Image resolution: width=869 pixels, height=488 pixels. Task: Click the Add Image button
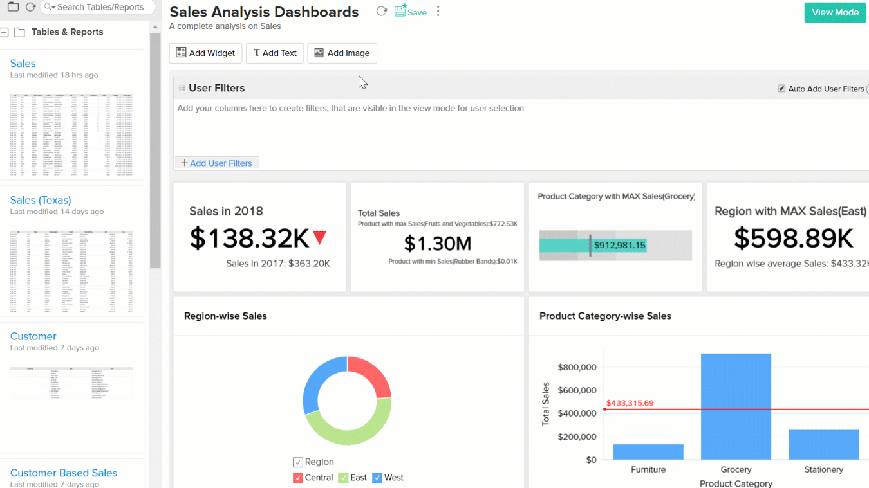(342, 53)
